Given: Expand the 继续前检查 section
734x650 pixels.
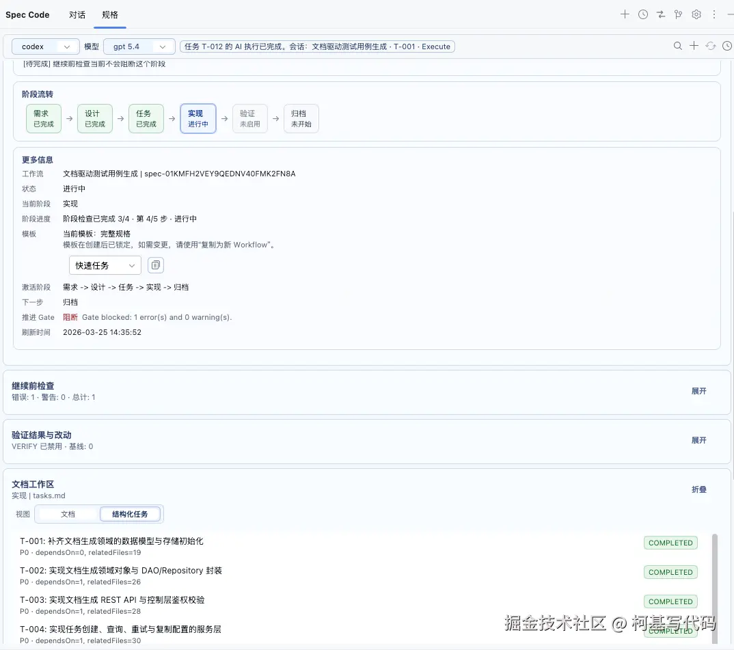Looking at the screenshot, I should (x=698, y=391).
